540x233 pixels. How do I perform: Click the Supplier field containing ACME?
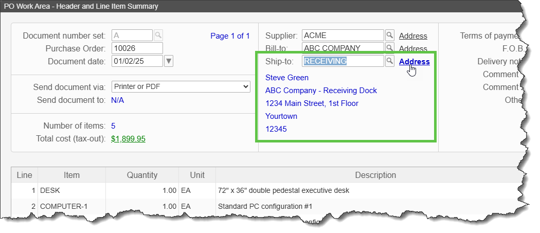click(343, 35)
